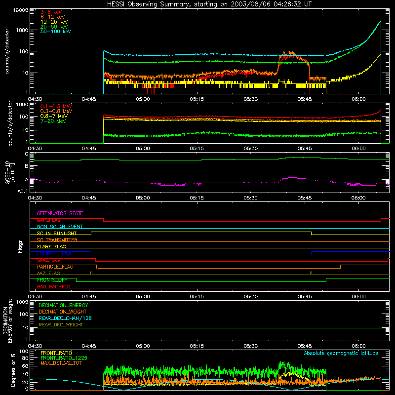Click the DECIMATION_ENERGY legend label
The image size is (395, 395).
[63, 305]
